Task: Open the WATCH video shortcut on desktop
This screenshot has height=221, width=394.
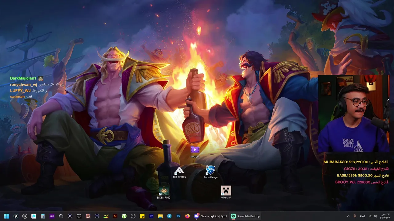Action: [195, 152]
